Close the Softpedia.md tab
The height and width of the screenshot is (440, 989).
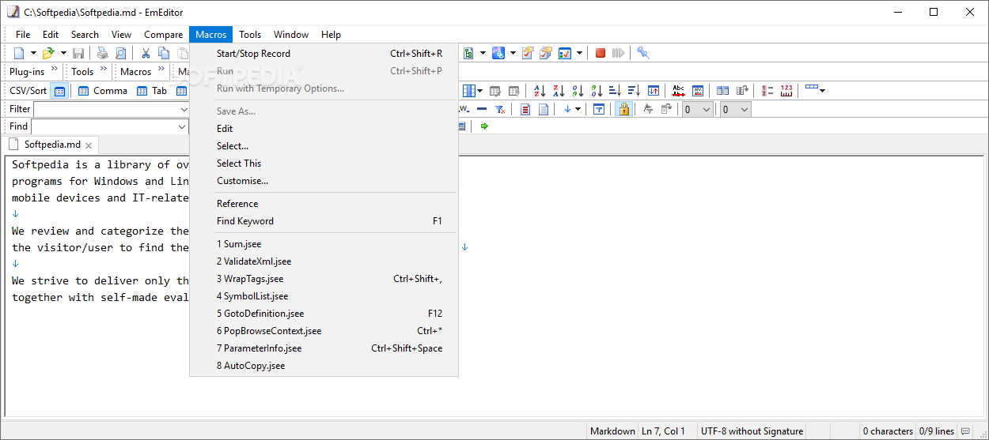pyautogui.click(x=89, y=145)
